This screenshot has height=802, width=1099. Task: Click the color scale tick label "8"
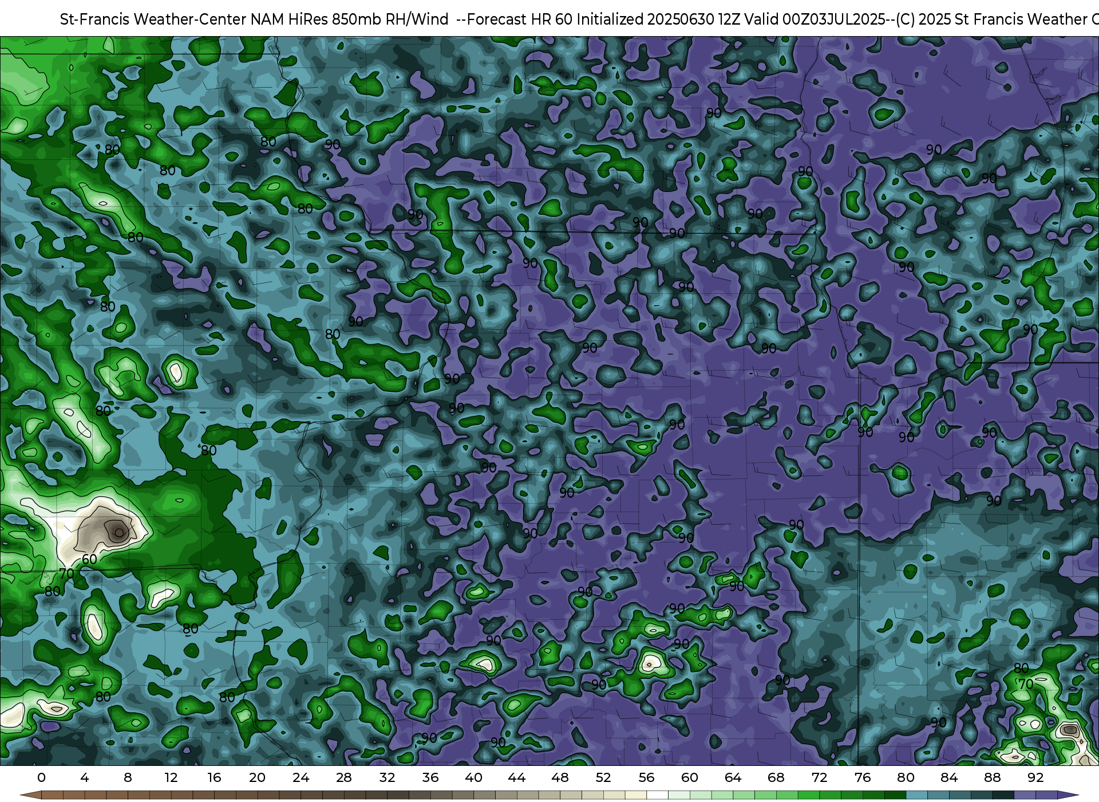pyautogui.click(x=128, y=777)
